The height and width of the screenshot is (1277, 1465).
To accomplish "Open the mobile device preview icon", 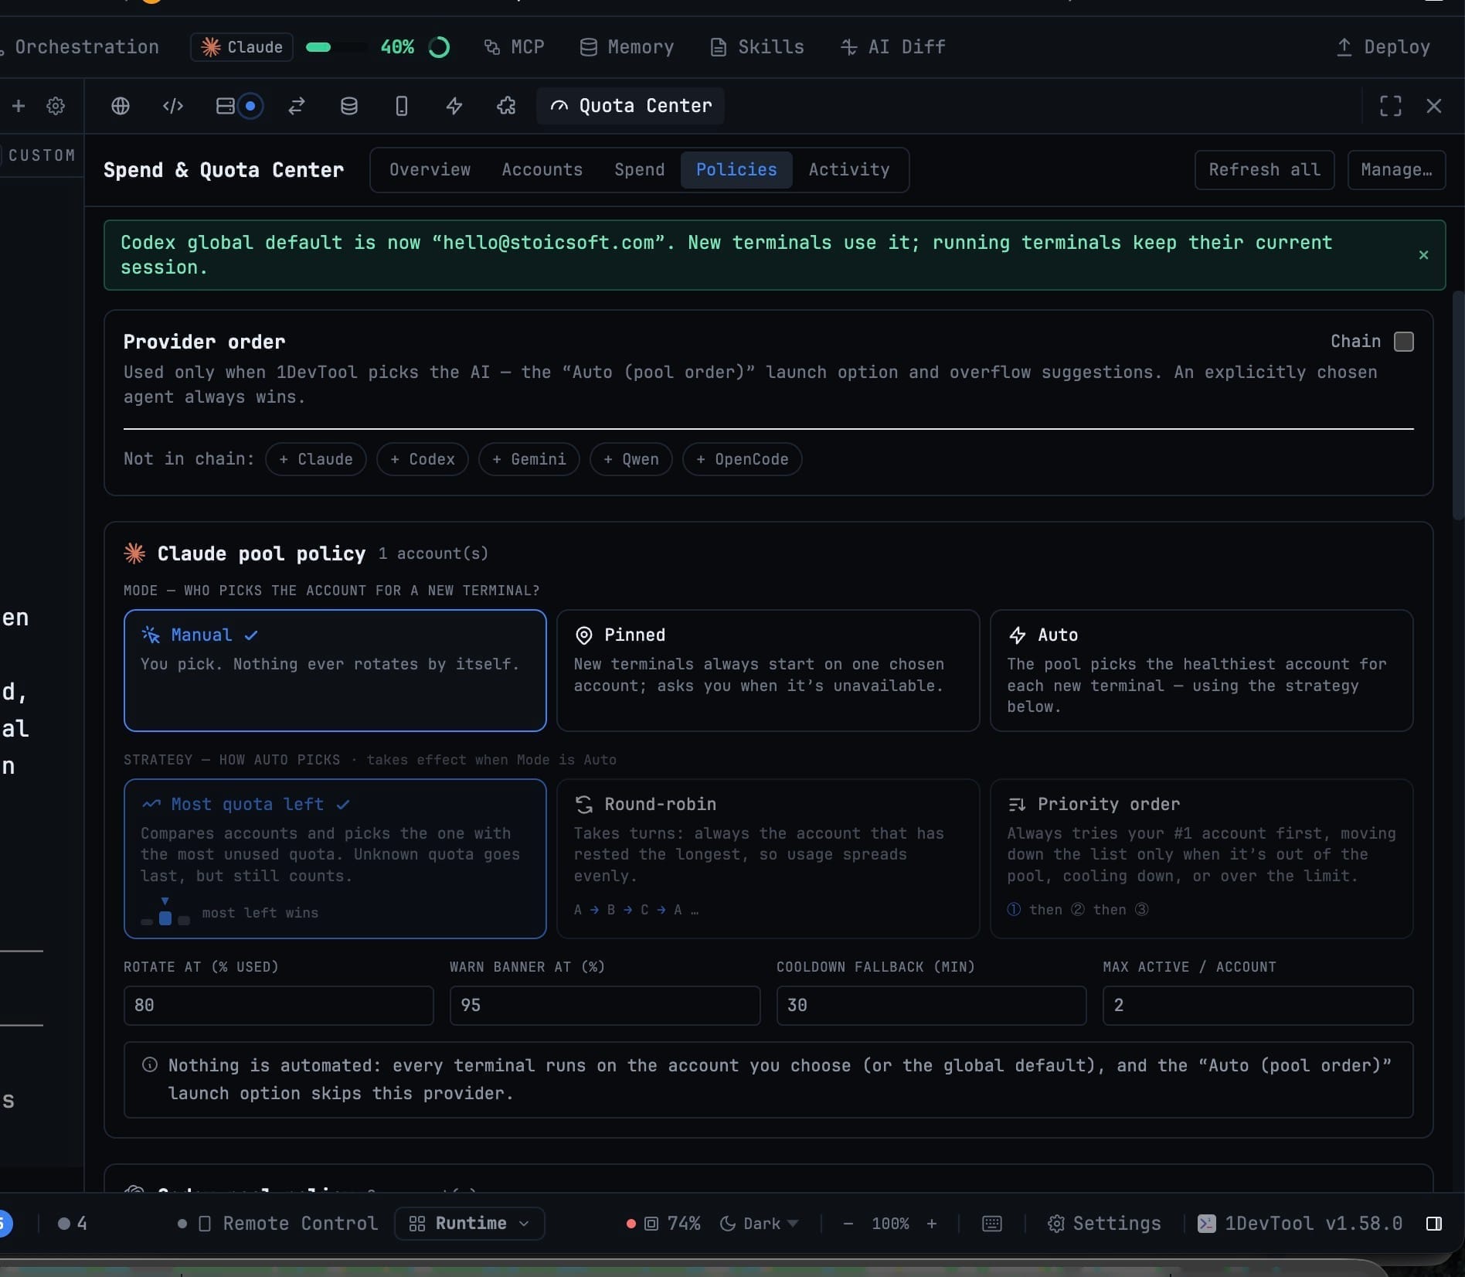I will coord(402,106).
